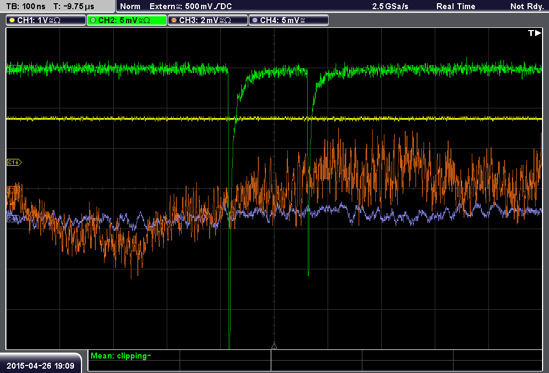
Task: Click the Real Time acquisition mode label
Action: [x=456, y=6]
